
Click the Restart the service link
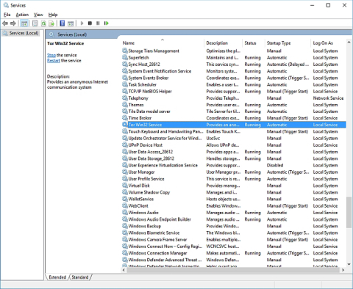point(54,61)
